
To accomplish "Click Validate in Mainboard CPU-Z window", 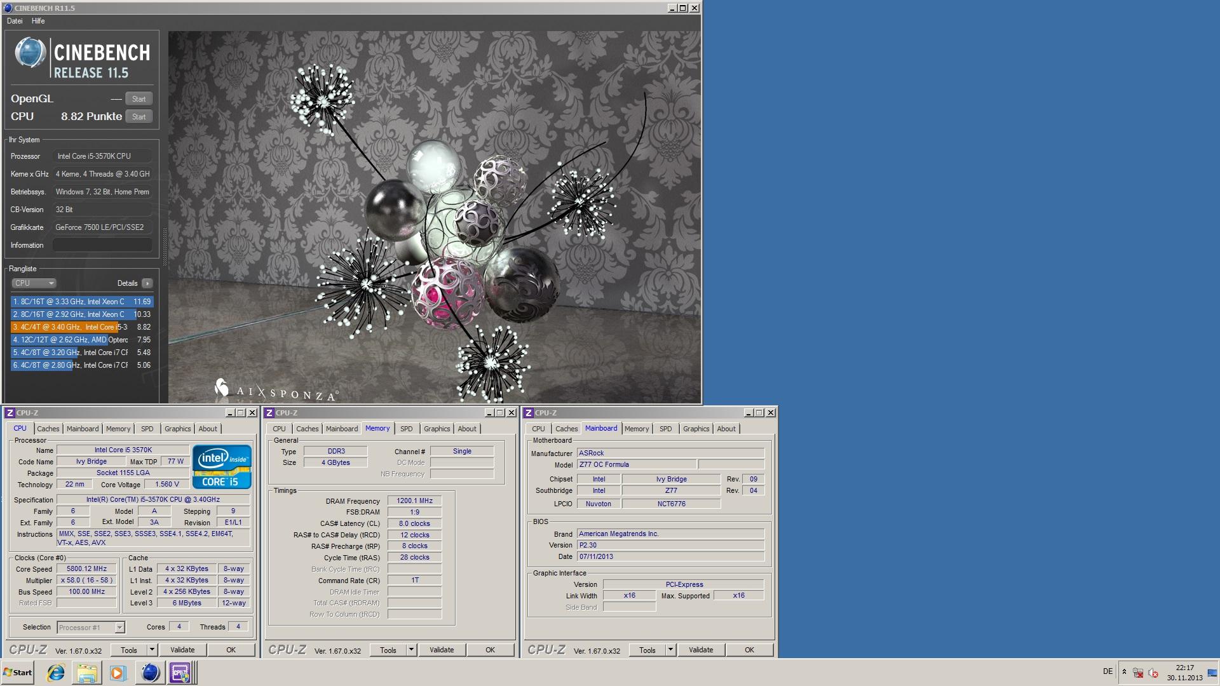I will [701, 650].
